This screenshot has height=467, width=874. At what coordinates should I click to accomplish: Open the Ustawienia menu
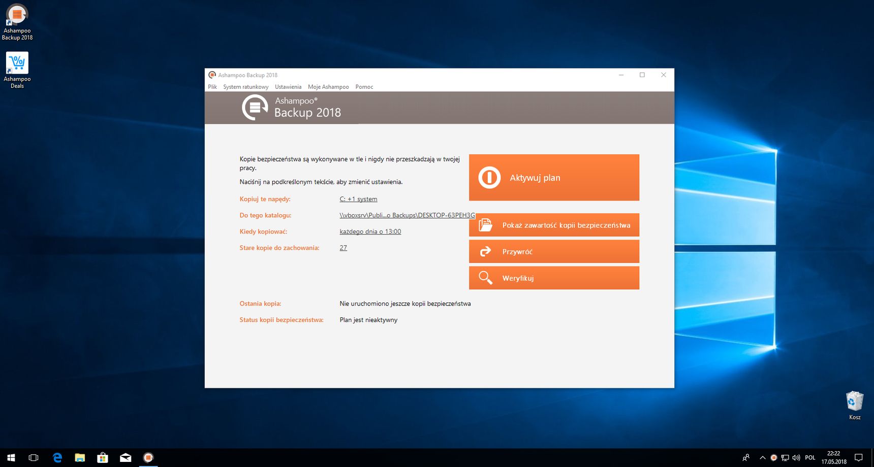288,87
